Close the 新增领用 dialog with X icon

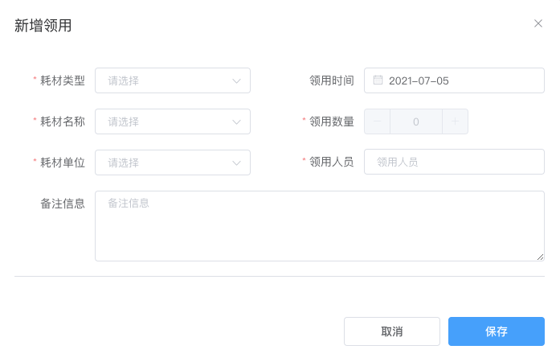coord(538,23)
